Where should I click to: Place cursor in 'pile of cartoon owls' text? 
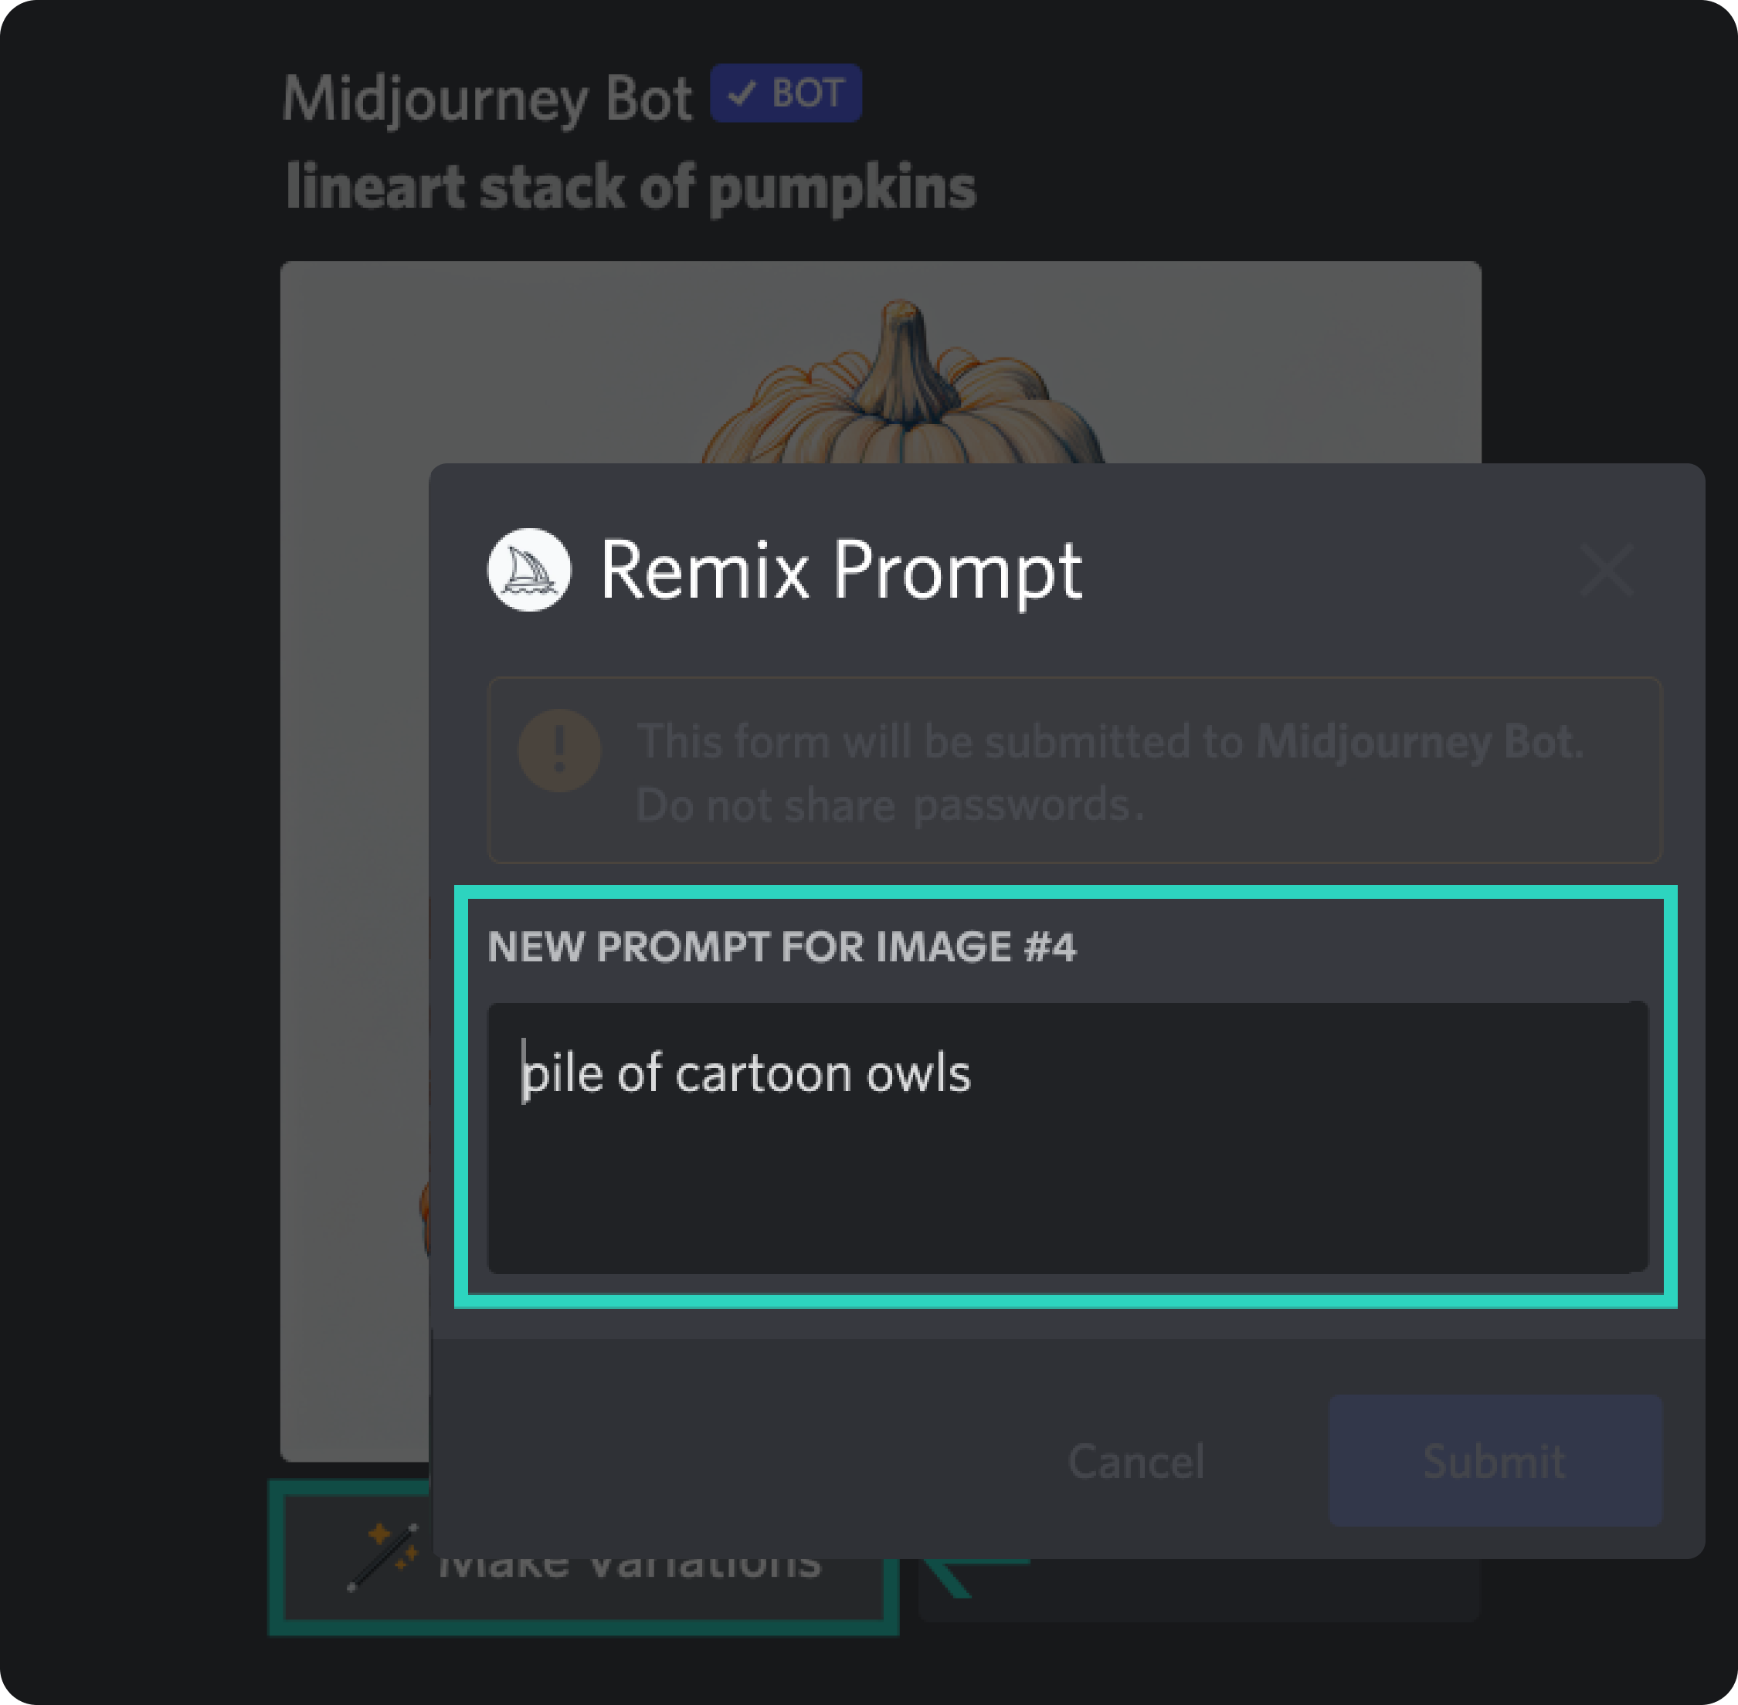pyautogui.click(x=746, y=1073)
